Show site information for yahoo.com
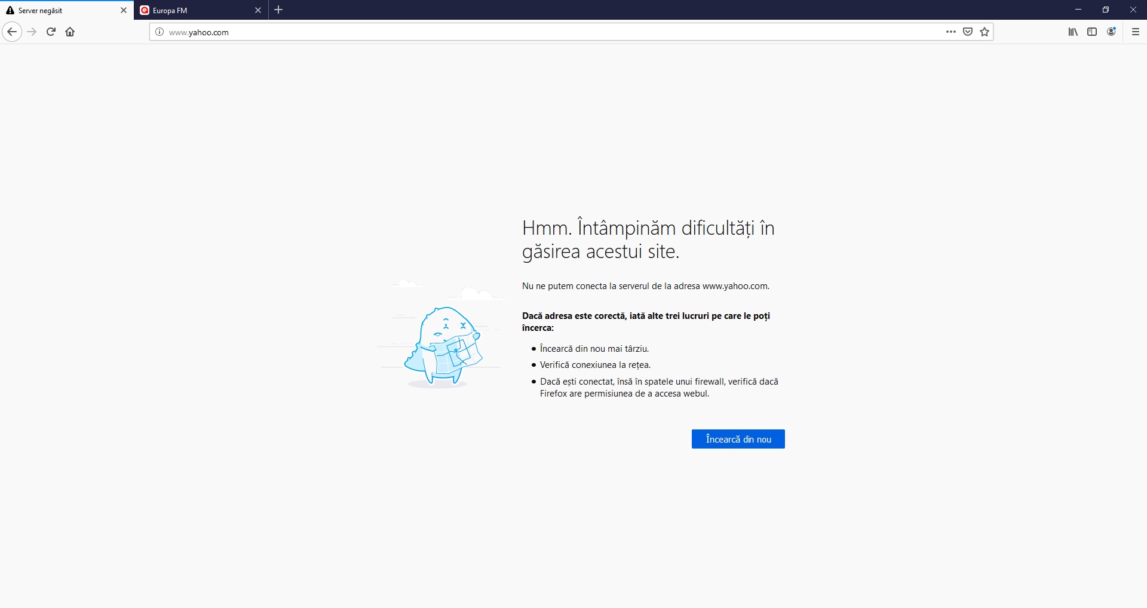Screen dimensions: 1147x608 coord(160,32)
